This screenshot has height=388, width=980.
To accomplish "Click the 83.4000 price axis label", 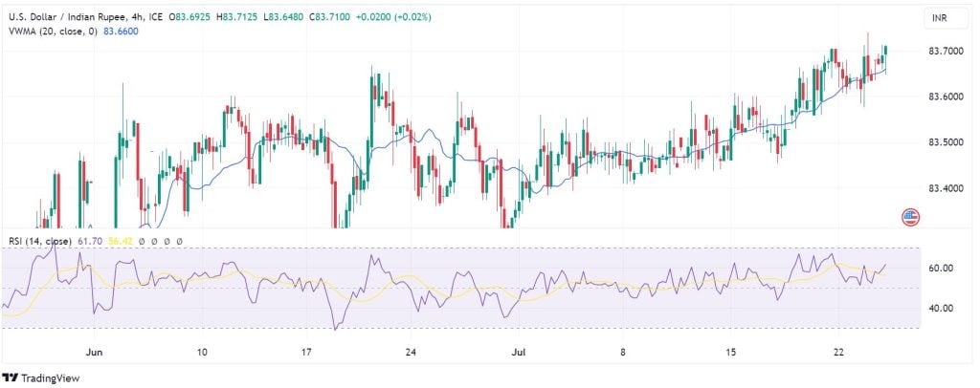I will [944, 188].
